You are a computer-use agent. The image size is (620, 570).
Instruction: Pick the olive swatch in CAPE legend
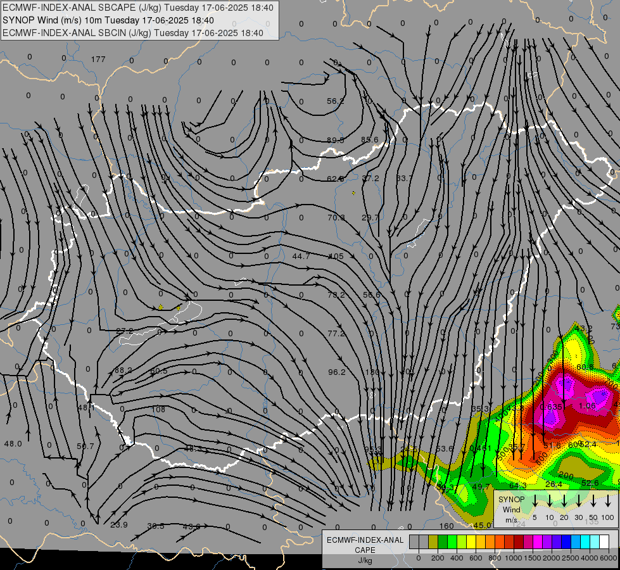(433, 542)
